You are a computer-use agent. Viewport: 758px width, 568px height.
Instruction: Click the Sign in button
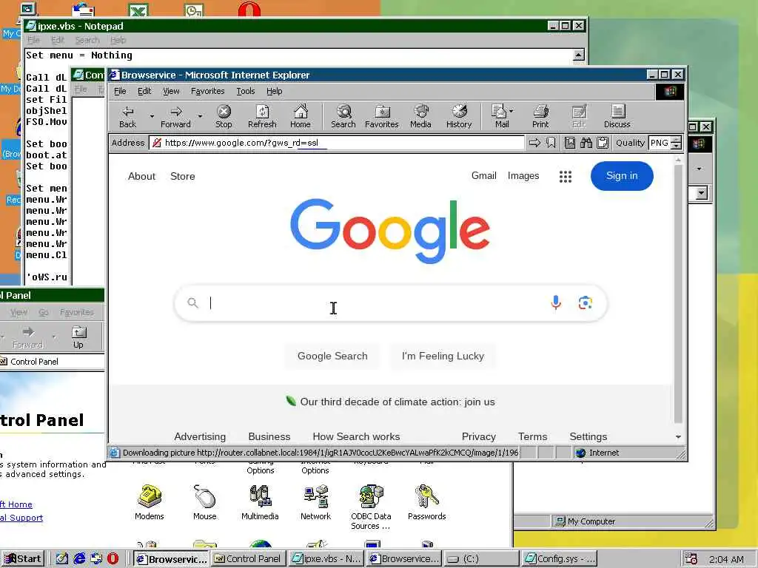622,176
